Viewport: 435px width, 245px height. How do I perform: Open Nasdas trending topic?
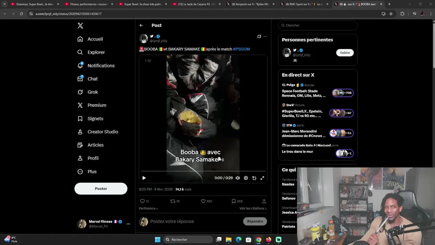pyautogui.click(x=288, y=184)
